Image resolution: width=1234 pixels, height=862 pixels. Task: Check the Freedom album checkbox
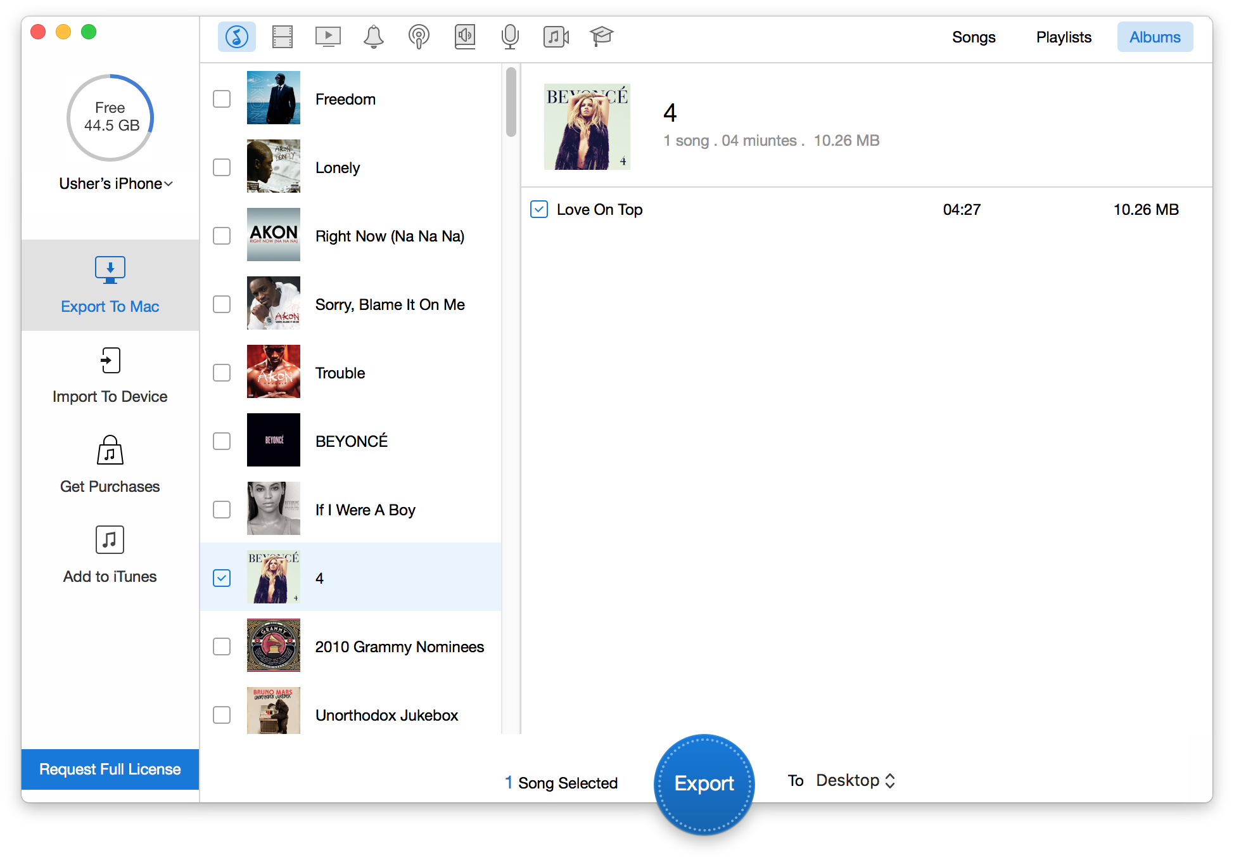(x=222, y=99)
